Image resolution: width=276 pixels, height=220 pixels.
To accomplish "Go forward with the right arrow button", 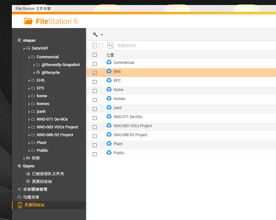I will point(101,45).
